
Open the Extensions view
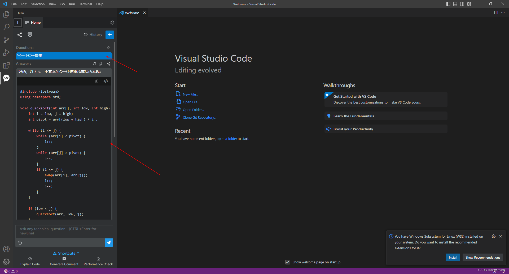click(6, 65)
